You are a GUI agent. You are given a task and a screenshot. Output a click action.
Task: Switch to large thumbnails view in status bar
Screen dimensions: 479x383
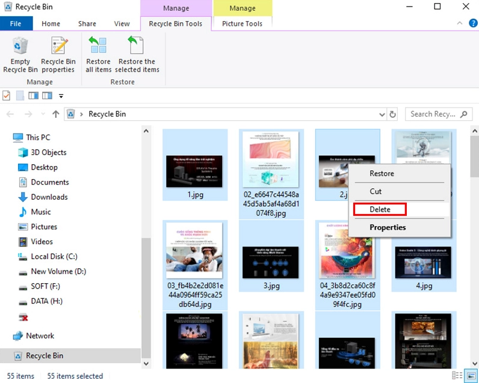471,376
